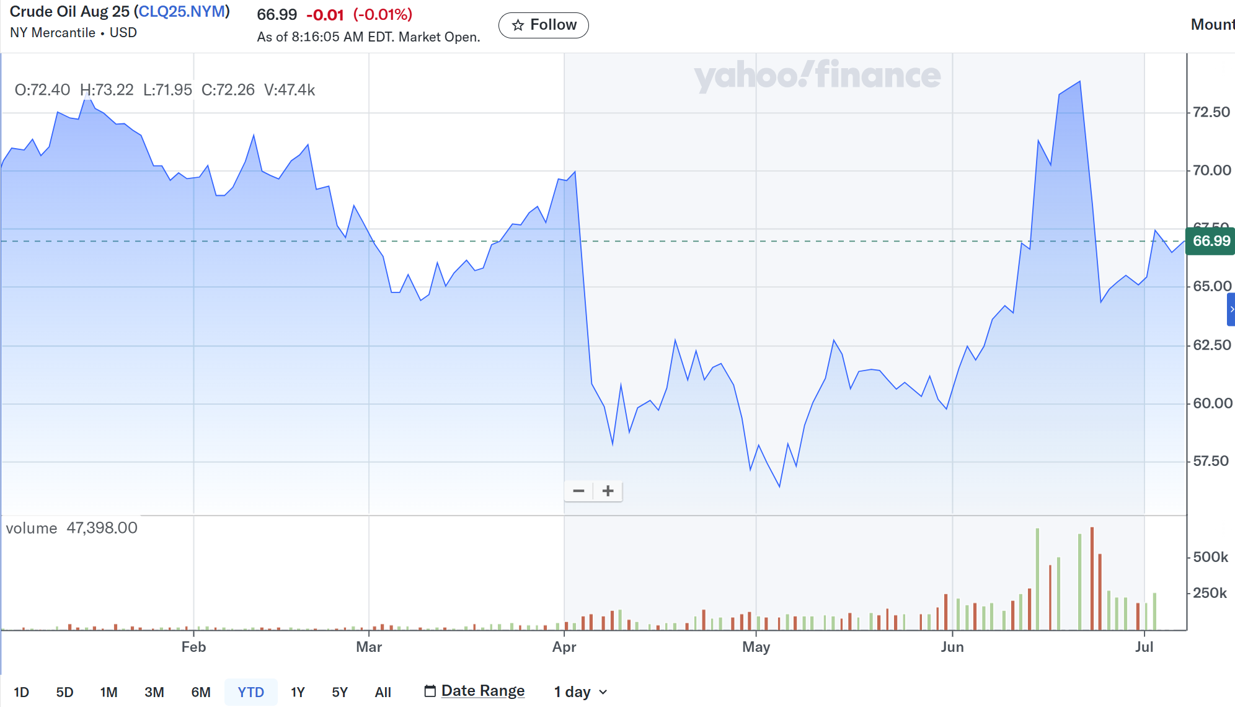Open the 1 day interval dropdown
The image size is (1235, 707).
tap(580, 692)
